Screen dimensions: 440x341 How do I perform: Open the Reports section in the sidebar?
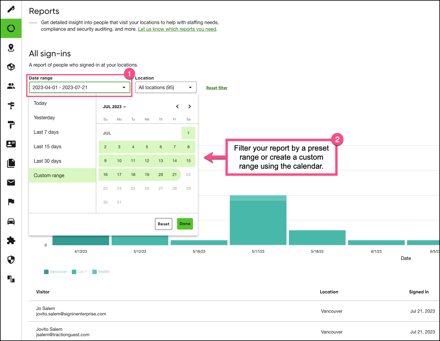tap(11, 28)
